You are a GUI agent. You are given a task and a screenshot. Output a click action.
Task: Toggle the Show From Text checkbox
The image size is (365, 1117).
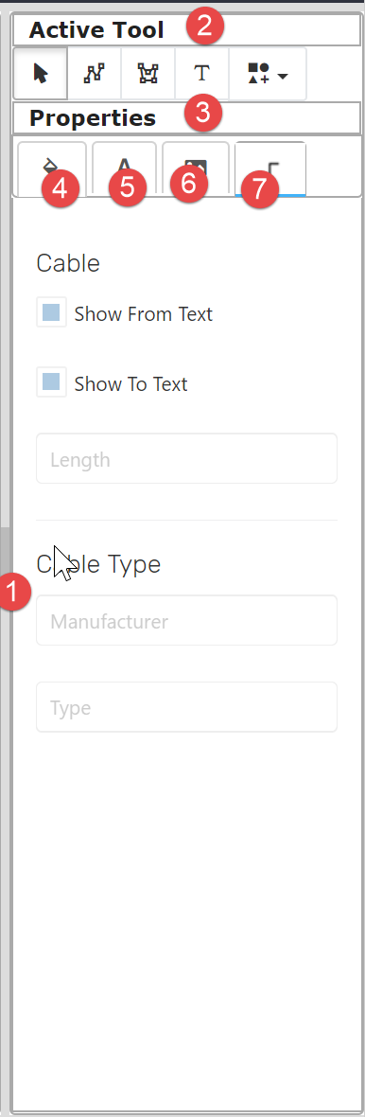pos(51,312)
